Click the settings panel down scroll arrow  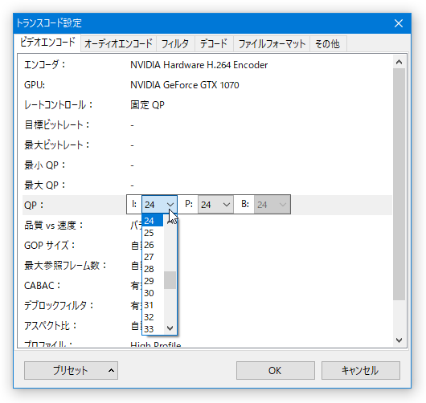(x=399, y=340)
